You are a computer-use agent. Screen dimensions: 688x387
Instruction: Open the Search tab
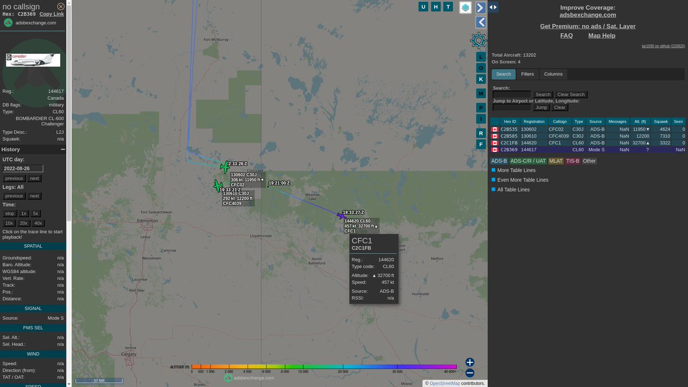pos(503,74)
